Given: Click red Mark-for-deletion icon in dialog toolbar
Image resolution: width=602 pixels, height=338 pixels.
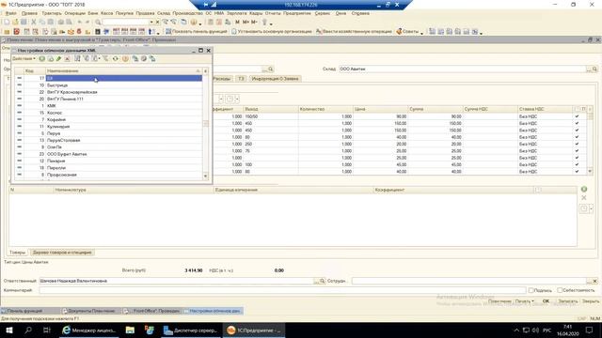Looking at the screenshot, I should coord(67,58).
